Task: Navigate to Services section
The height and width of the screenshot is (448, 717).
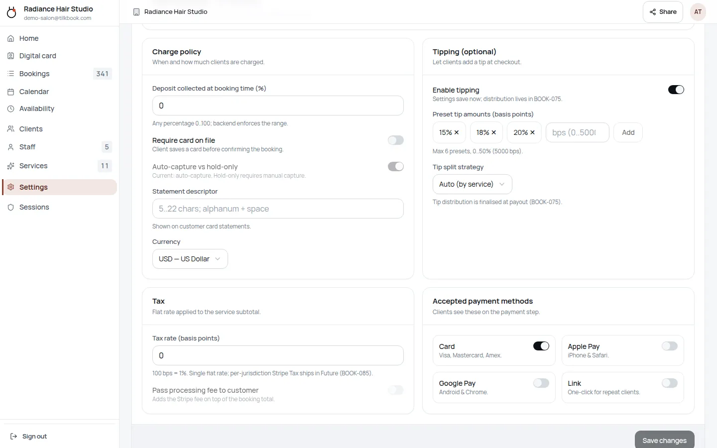Action: (59, 166)
